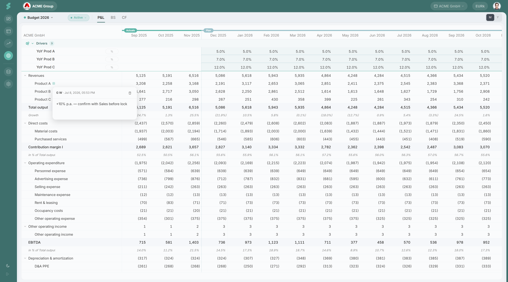508x282 pixels.
Task: Click the EURk currency button
Action: (x=480, y=6)
